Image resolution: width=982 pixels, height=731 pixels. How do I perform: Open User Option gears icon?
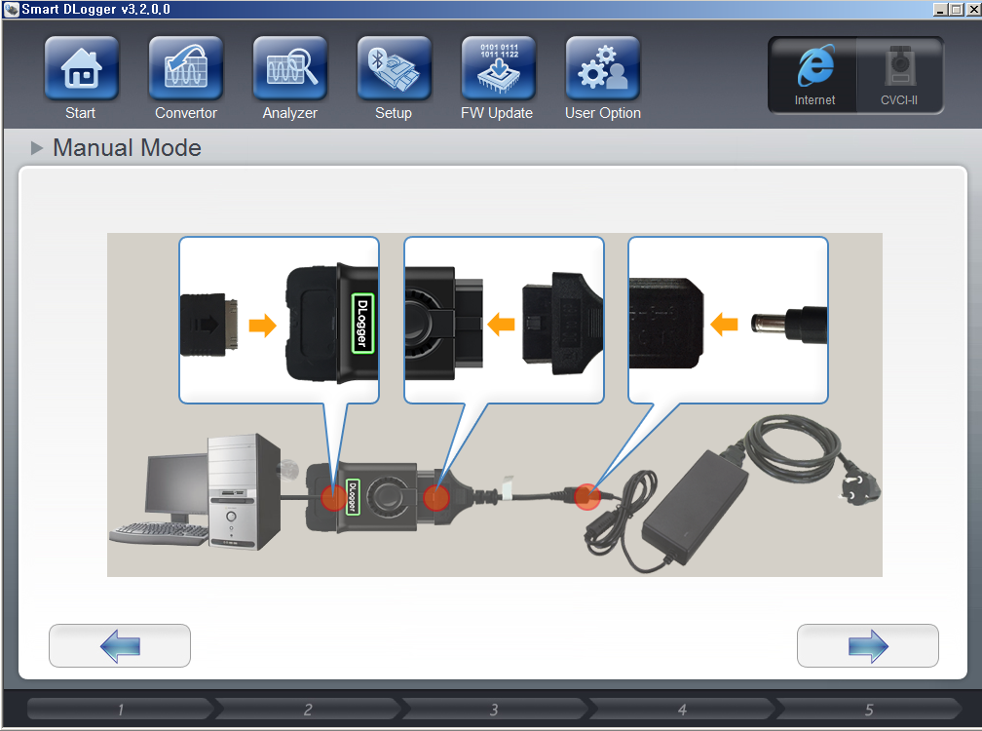click(x=603, y=67)
